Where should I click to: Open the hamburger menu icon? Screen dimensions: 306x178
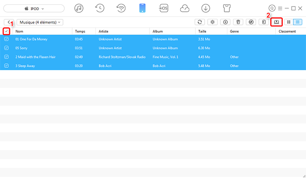[280, 8]
